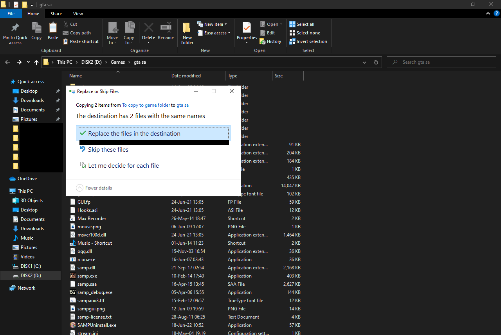Click History in Open group
The height and width of the screenshot is (335, 501).
pyautogui.click(x=270, y=41)
